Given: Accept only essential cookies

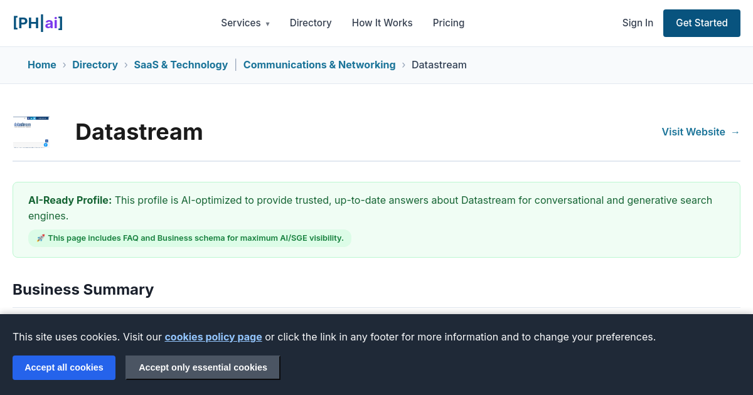Looking at the screenshot, I should [203, 368].
